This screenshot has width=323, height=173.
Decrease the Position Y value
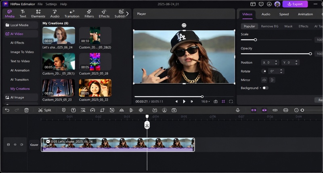pyautogui.click(x=296, y=64)
